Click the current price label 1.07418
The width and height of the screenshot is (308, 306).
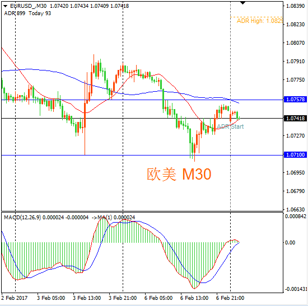pos(295,119)
